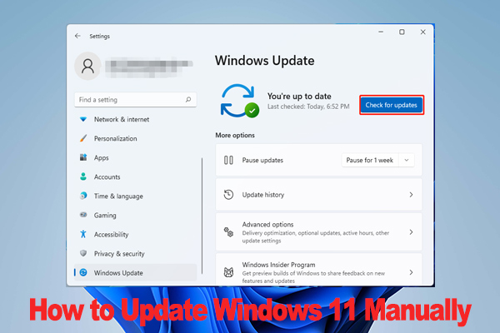Open the Windows Insider Program row
The image size is (500, 333).
point(319,270)
